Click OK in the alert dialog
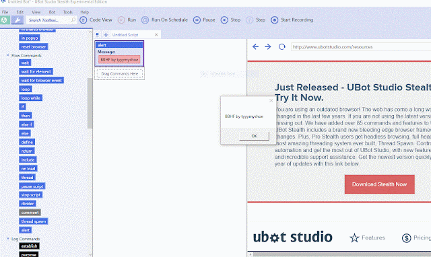Screen dimensions: 431x257 pos(255,136)
